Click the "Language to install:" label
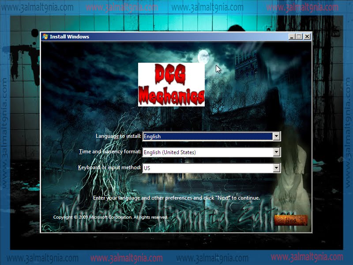The image size is (353, 265). point(118,136)
